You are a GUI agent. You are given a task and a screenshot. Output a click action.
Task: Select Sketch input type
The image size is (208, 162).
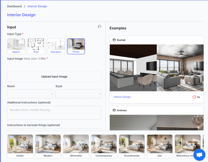(x=16, y=46)
